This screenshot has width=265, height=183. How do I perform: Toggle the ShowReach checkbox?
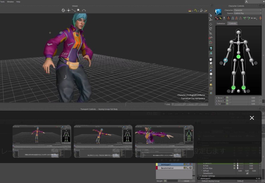click(247, 173)
